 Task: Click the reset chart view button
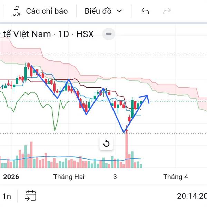tap(106, 144)
